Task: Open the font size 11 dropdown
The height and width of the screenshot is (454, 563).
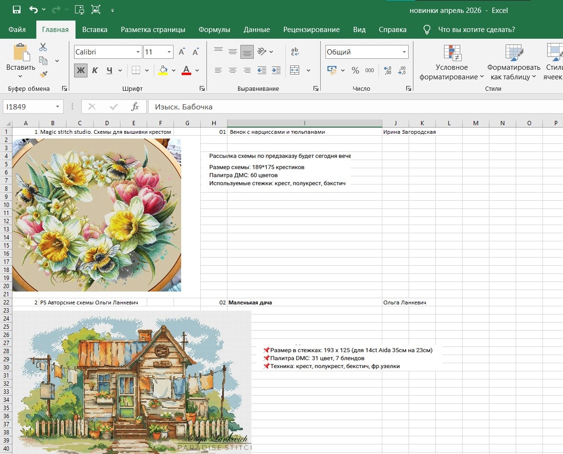Action: 169,52
